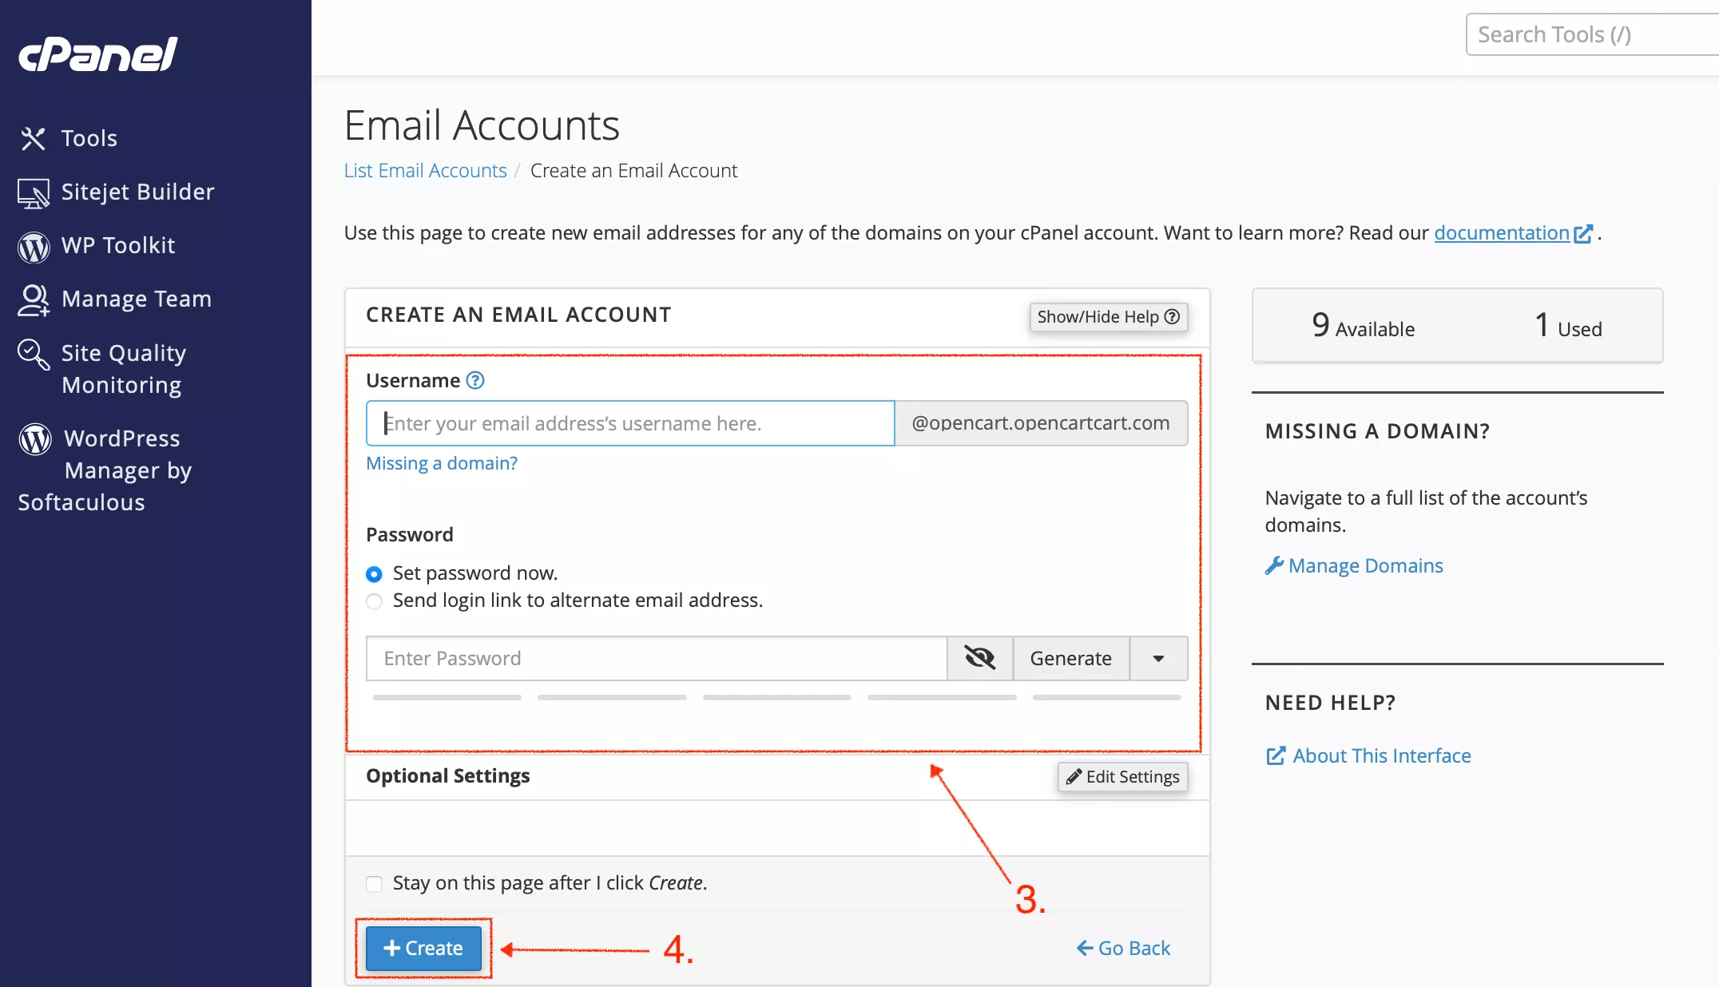1719x987 pixels.
Task: Toggle password visibility eye icon
Action: (979, 658)
